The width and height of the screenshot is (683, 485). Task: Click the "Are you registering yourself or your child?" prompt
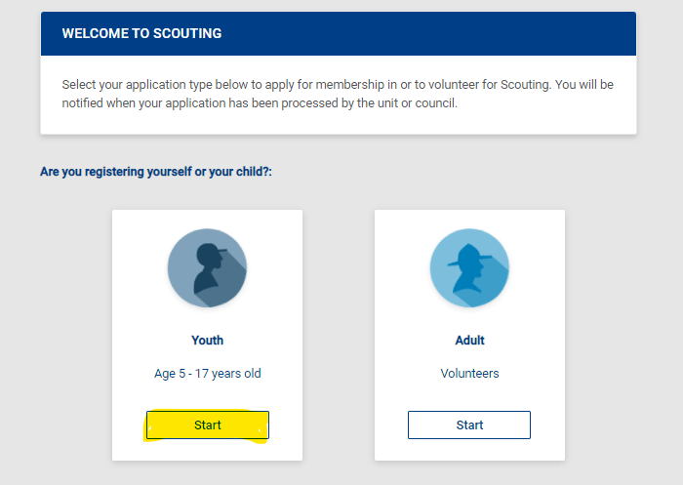click(x=155, y=172)
